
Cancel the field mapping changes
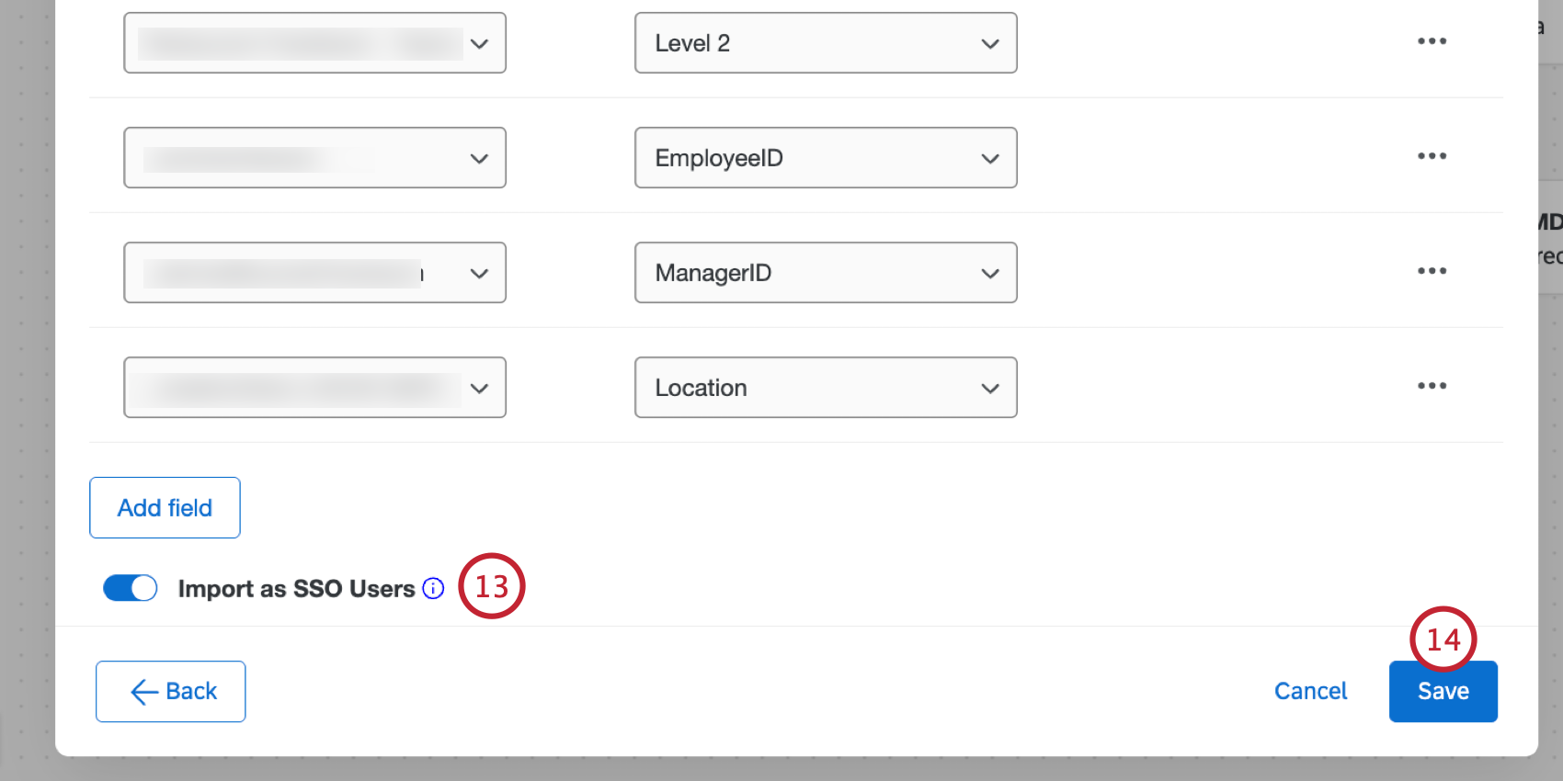pos(1310,691)
